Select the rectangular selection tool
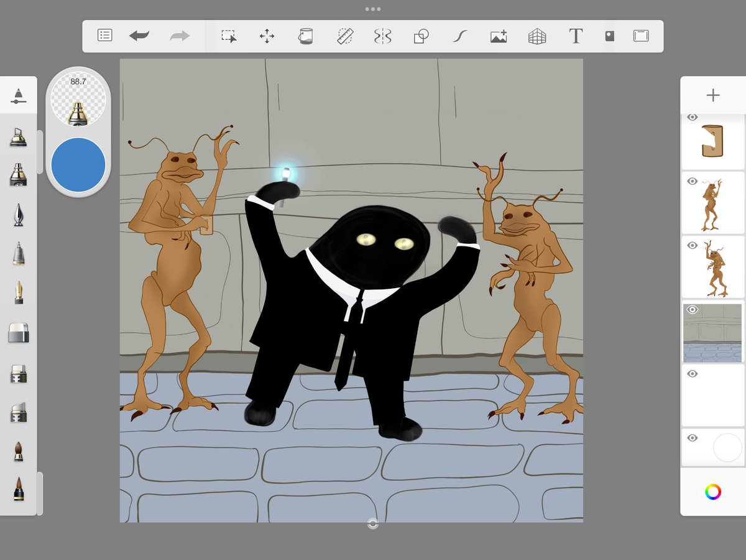 click(x=229, y=36)
